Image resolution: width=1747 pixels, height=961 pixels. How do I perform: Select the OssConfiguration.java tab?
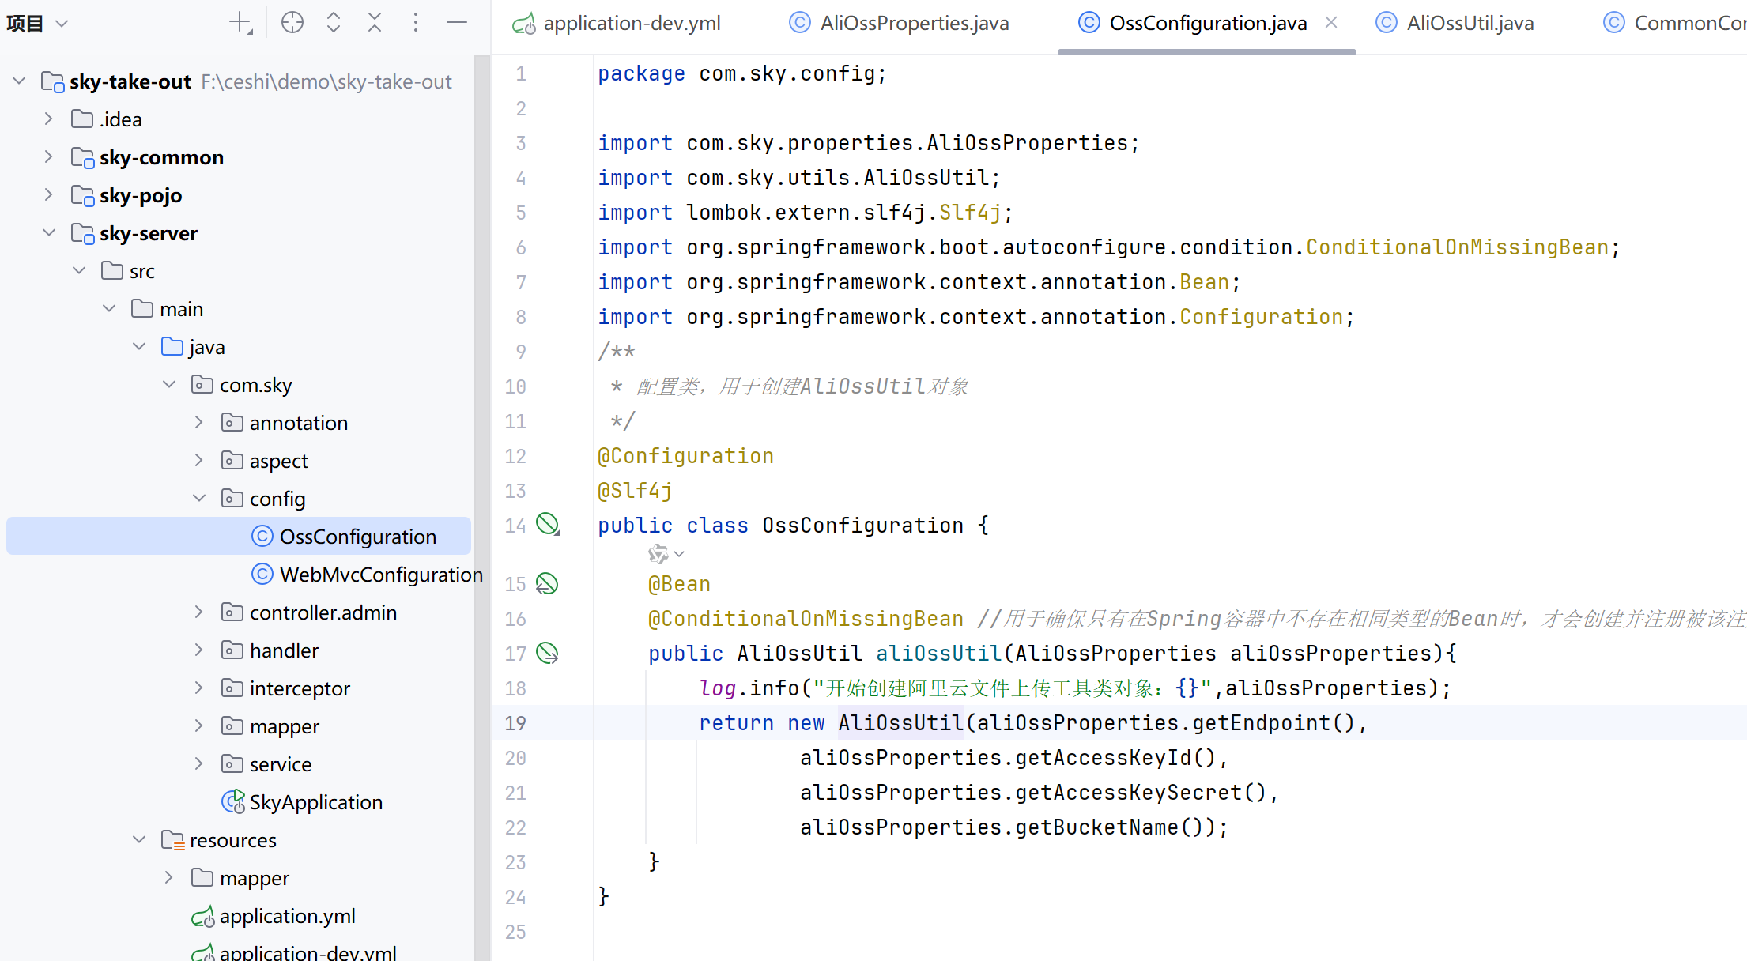(x=1194, y=24)
